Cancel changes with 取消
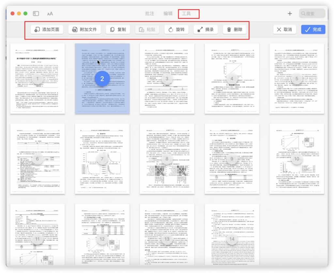The height and width of the screenshot is (273, 334). (284, 30)
